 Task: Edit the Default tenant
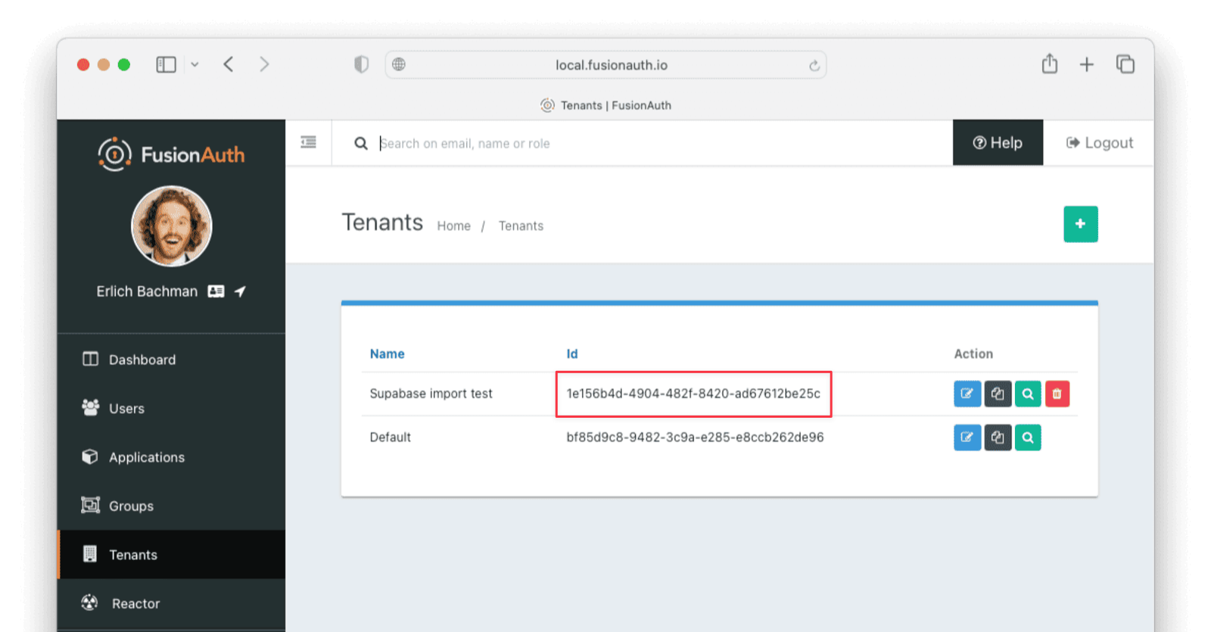pos(967,437)
